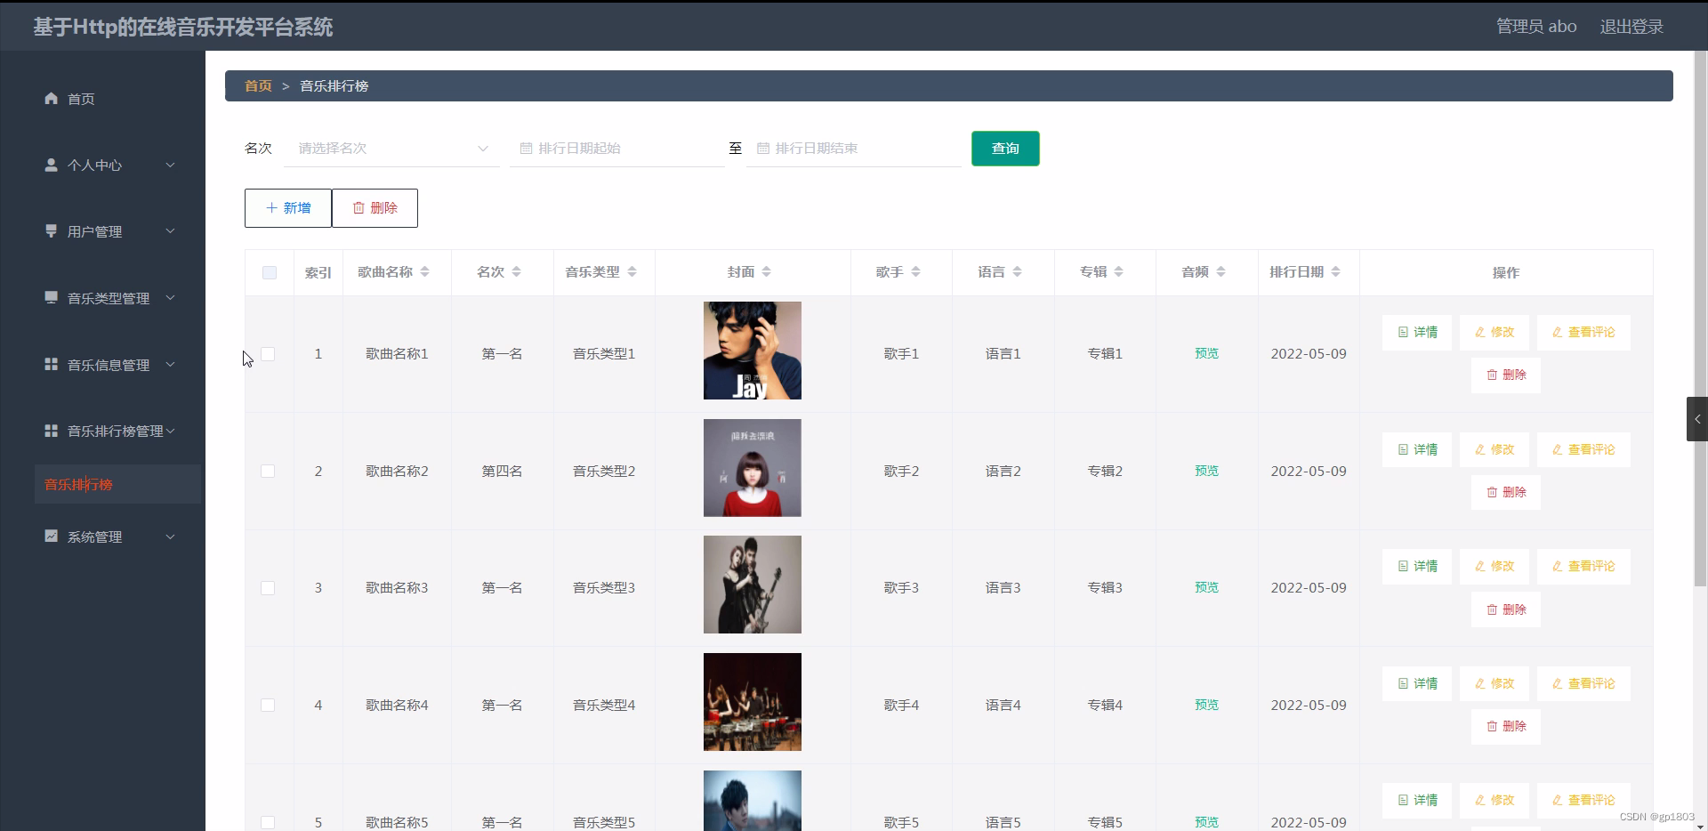The height and width of the screenshot is (831, 1708).
Task: Select 音乐排行榜 sidebar submenu item
Action: click(117, 484)
